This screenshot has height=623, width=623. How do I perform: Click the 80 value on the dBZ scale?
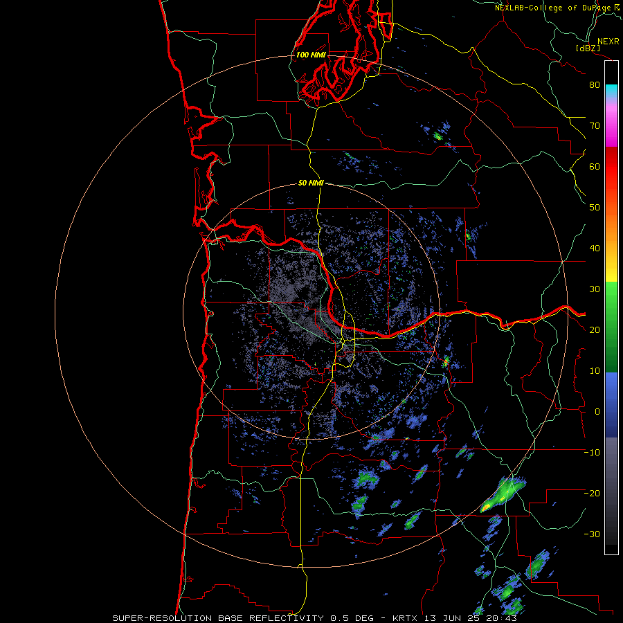[595, 85]
